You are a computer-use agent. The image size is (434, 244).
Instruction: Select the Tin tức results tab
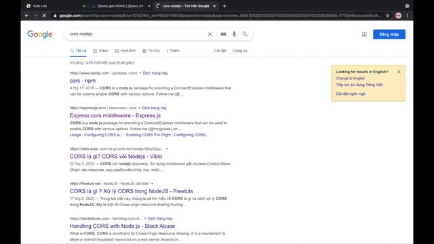click(151, 51)
